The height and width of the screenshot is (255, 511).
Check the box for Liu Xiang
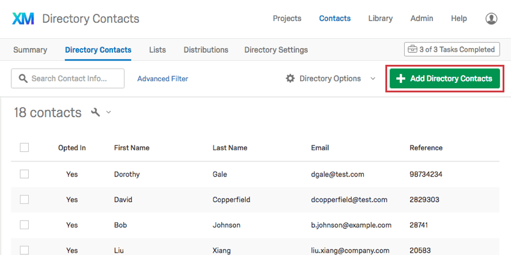[24, 250]
